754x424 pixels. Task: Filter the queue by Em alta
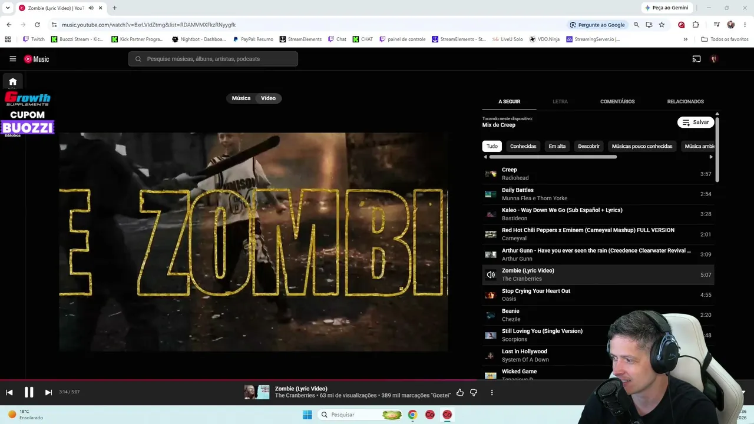tap(557, 146)
